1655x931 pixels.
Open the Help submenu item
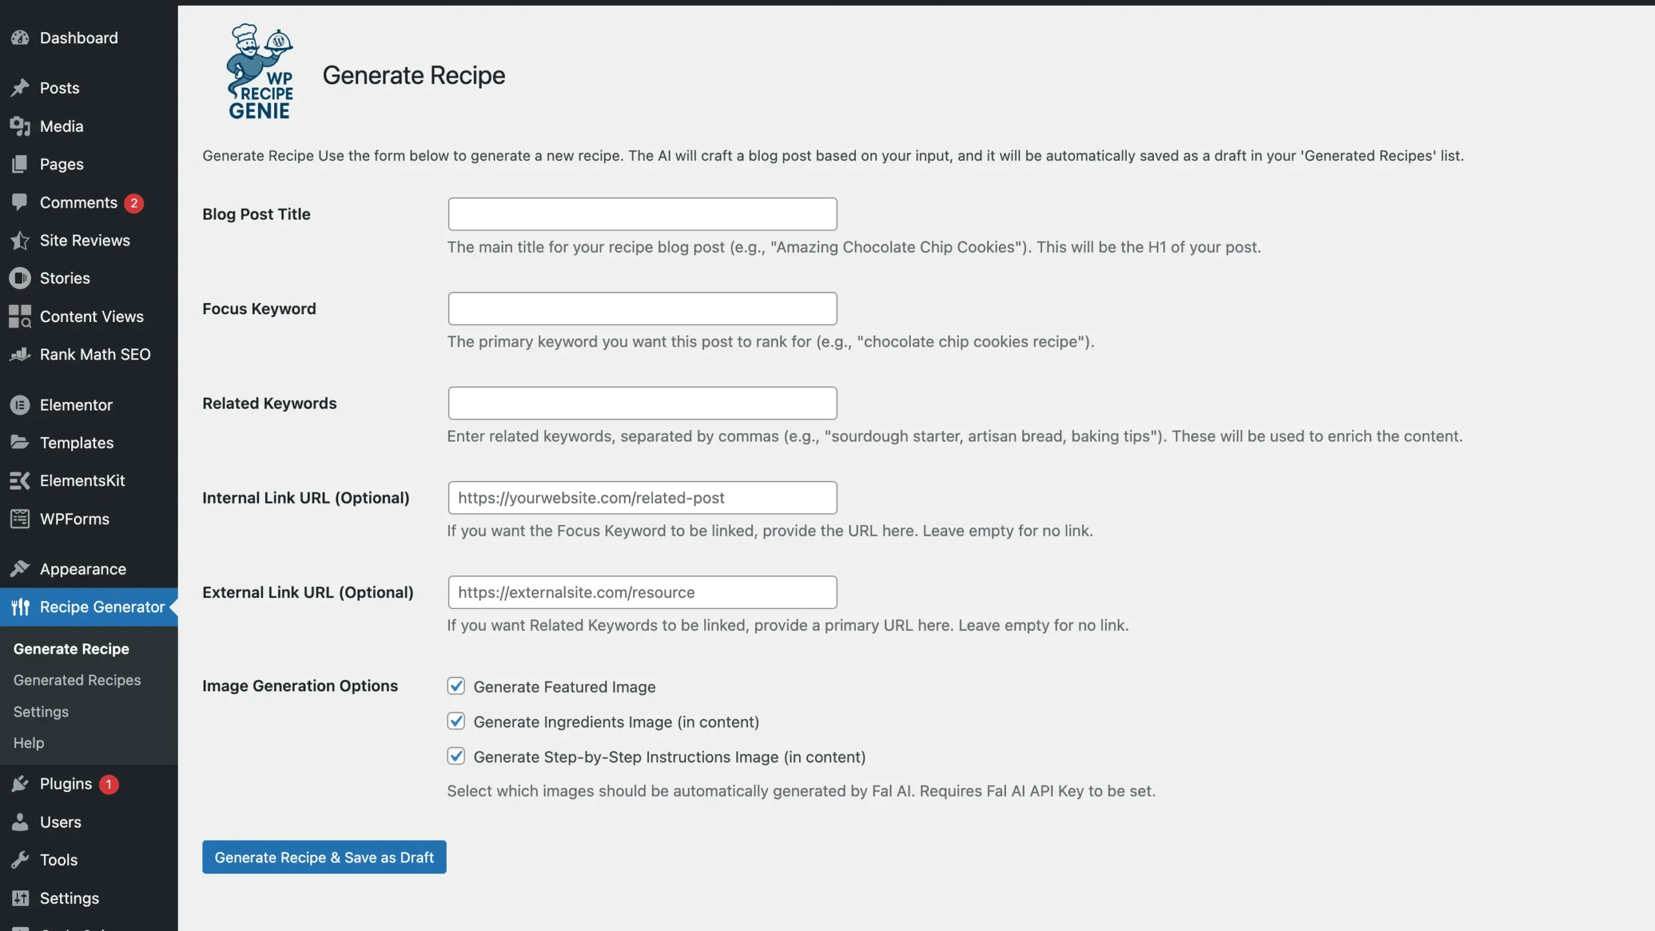(28, 743)
